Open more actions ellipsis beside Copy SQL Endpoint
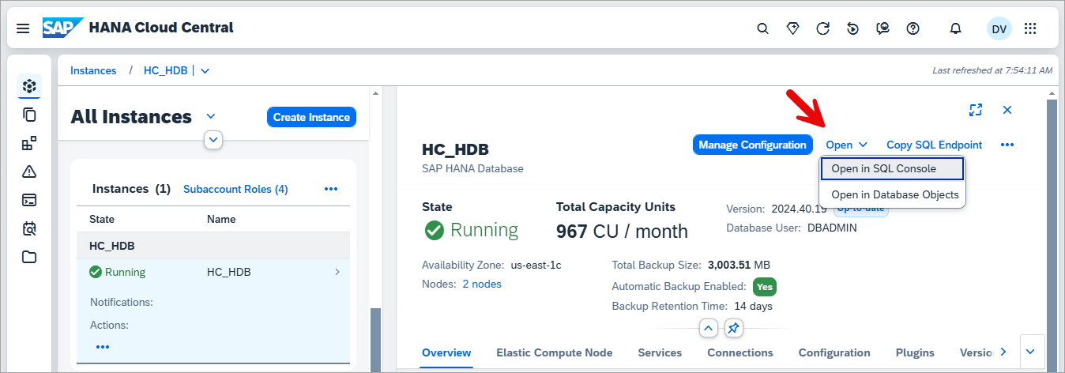1065x373 pixels. point(1007,145)
